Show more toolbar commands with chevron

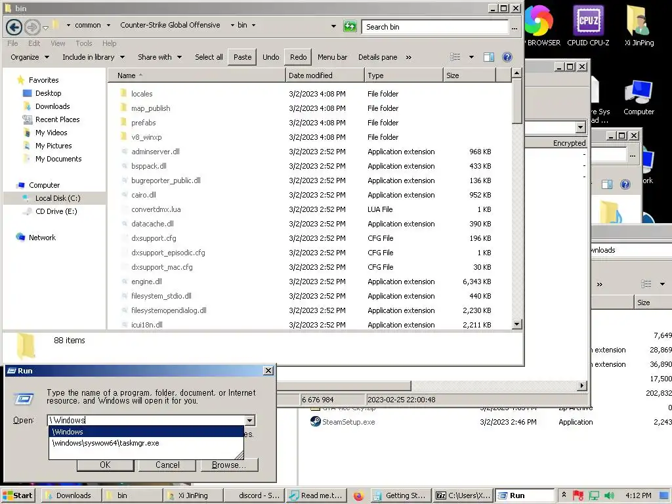409,58
